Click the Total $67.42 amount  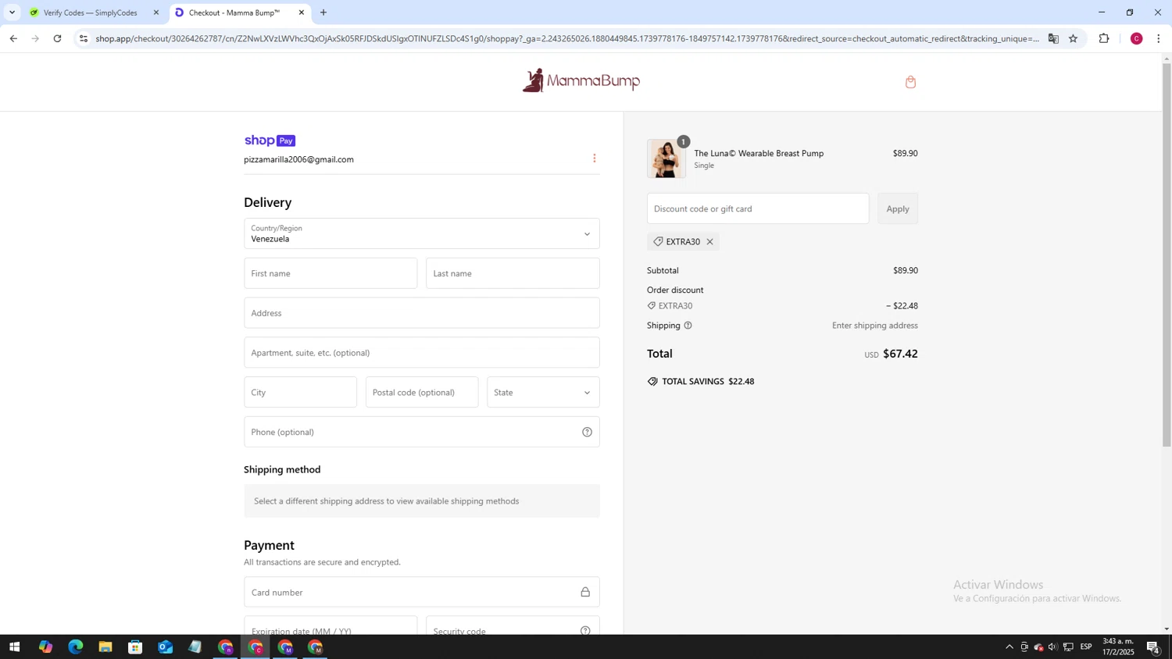pos(900,354)
